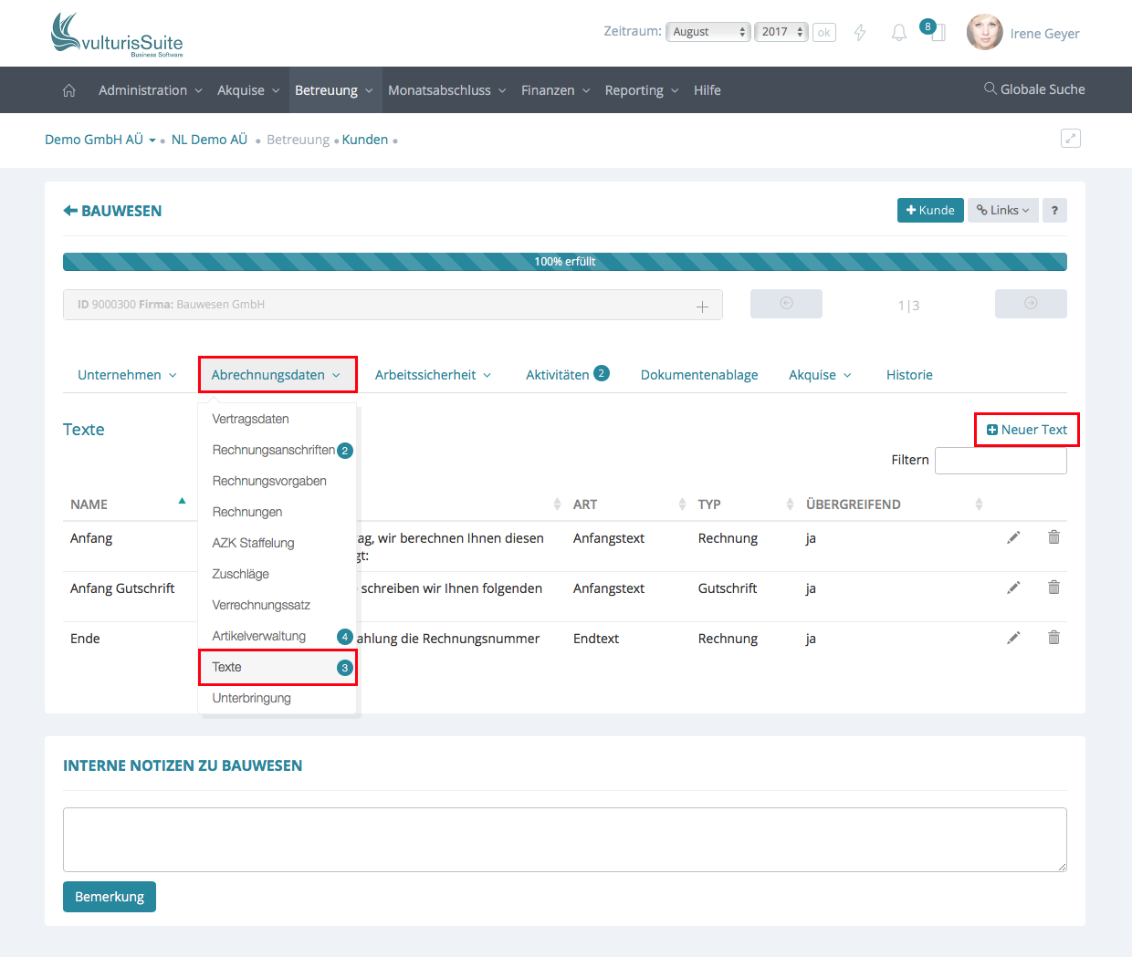Click the home icon in navigation bar
The height and width of the screenshot is (957, 1132).
coord(69,90)
